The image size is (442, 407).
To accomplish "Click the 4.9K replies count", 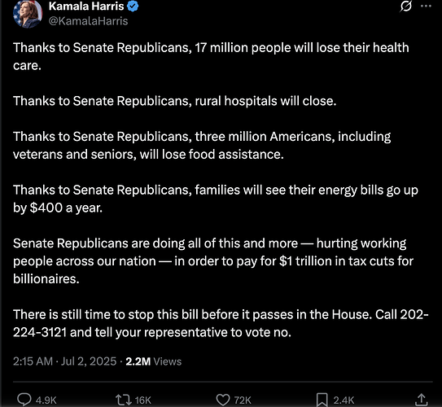I will [46, 400].
